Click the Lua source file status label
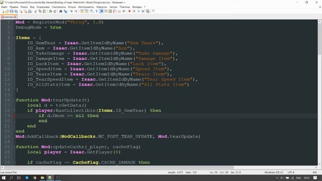The height and width of the screenshot is (181, 322). [x=9, y=172]
